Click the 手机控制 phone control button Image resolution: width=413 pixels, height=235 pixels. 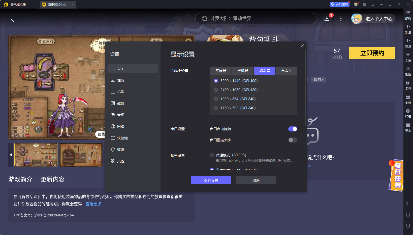[340, 4]
